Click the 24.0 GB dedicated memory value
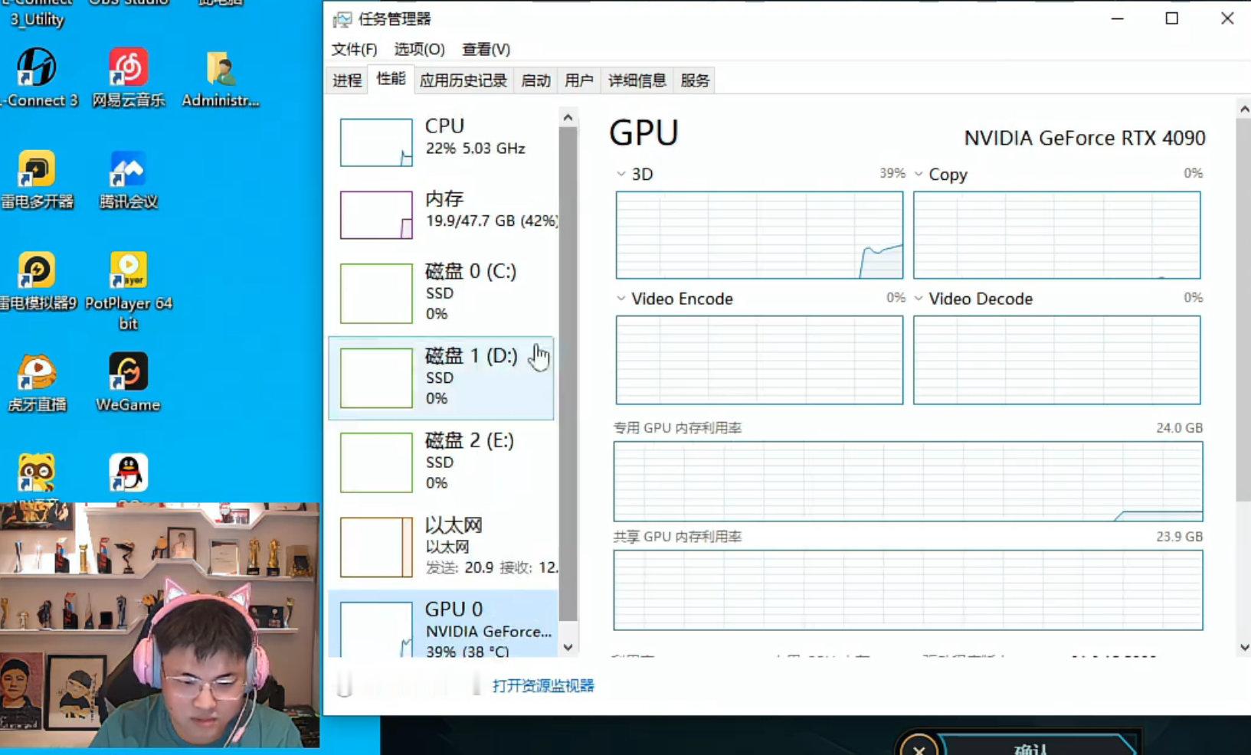The width and height of the screenshot is (1251, 755). 1179,428
